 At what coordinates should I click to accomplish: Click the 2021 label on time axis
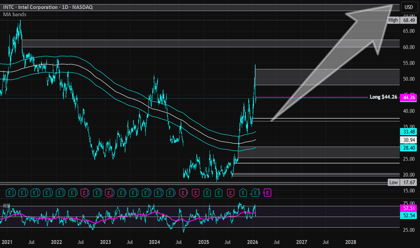click(x=7, y=242)
